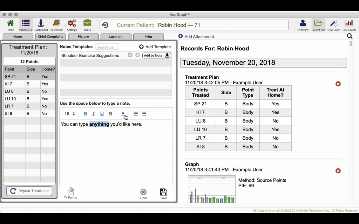The height and width of the screenshot is (224, 359).
Task: Start a New Exam
Action: 334,25
